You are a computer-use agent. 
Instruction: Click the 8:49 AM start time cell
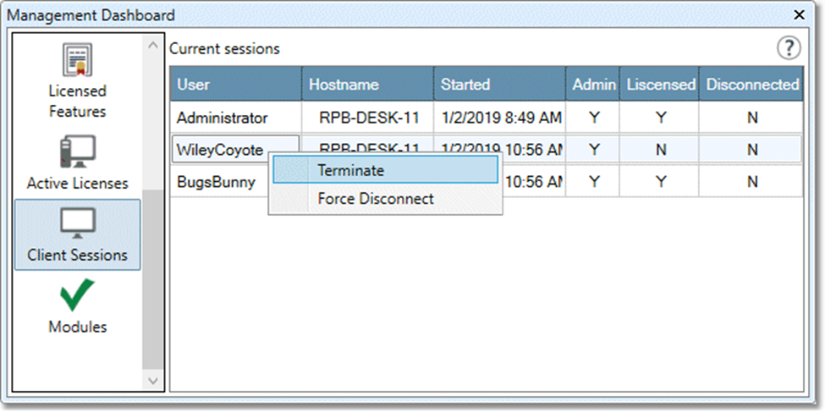(x=499, y=118)
